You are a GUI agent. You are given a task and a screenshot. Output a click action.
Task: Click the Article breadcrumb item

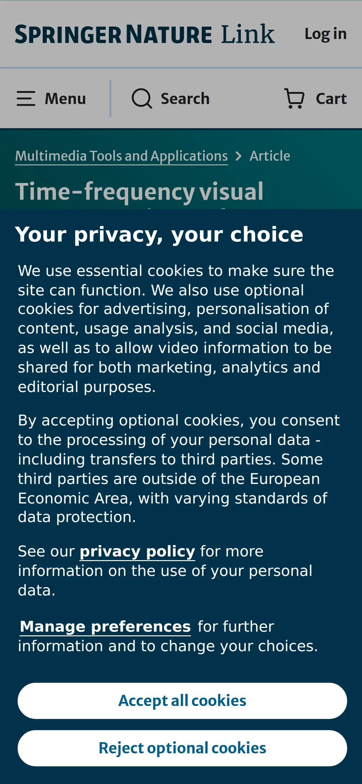pyautogui.click(x=270, y=156)
